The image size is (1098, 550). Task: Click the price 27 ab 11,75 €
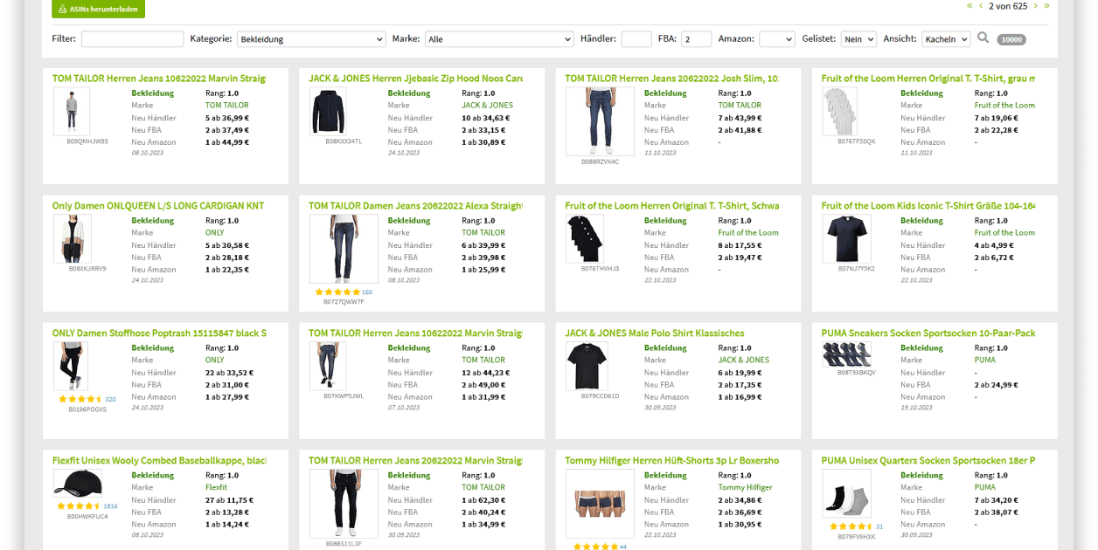click(229, 500)
